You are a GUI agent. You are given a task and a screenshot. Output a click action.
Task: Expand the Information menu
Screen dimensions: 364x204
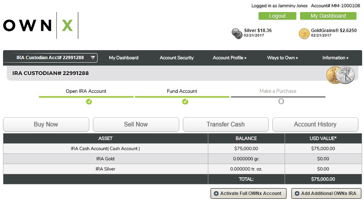pos(335,58)
